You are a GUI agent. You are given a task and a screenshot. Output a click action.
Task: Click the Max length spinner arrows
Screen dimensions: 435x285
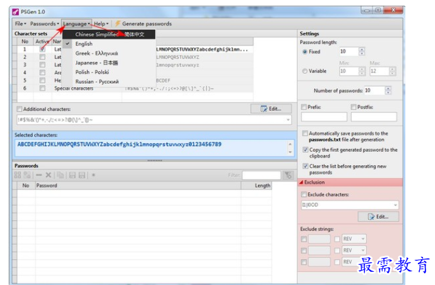pyautogui.click(x=392, y=71)
